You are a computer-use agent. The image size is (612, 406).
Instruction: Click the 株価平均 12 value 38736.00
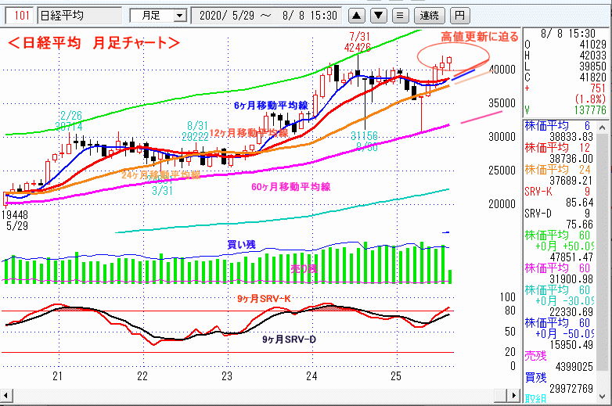click(571, 159)
